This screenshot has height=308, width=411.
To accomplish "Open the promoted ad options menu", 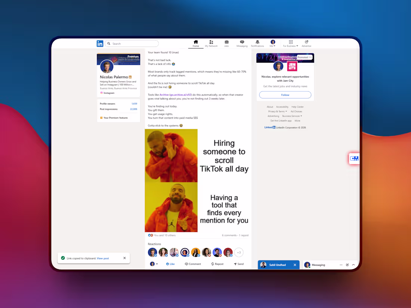I will (310, 57).
